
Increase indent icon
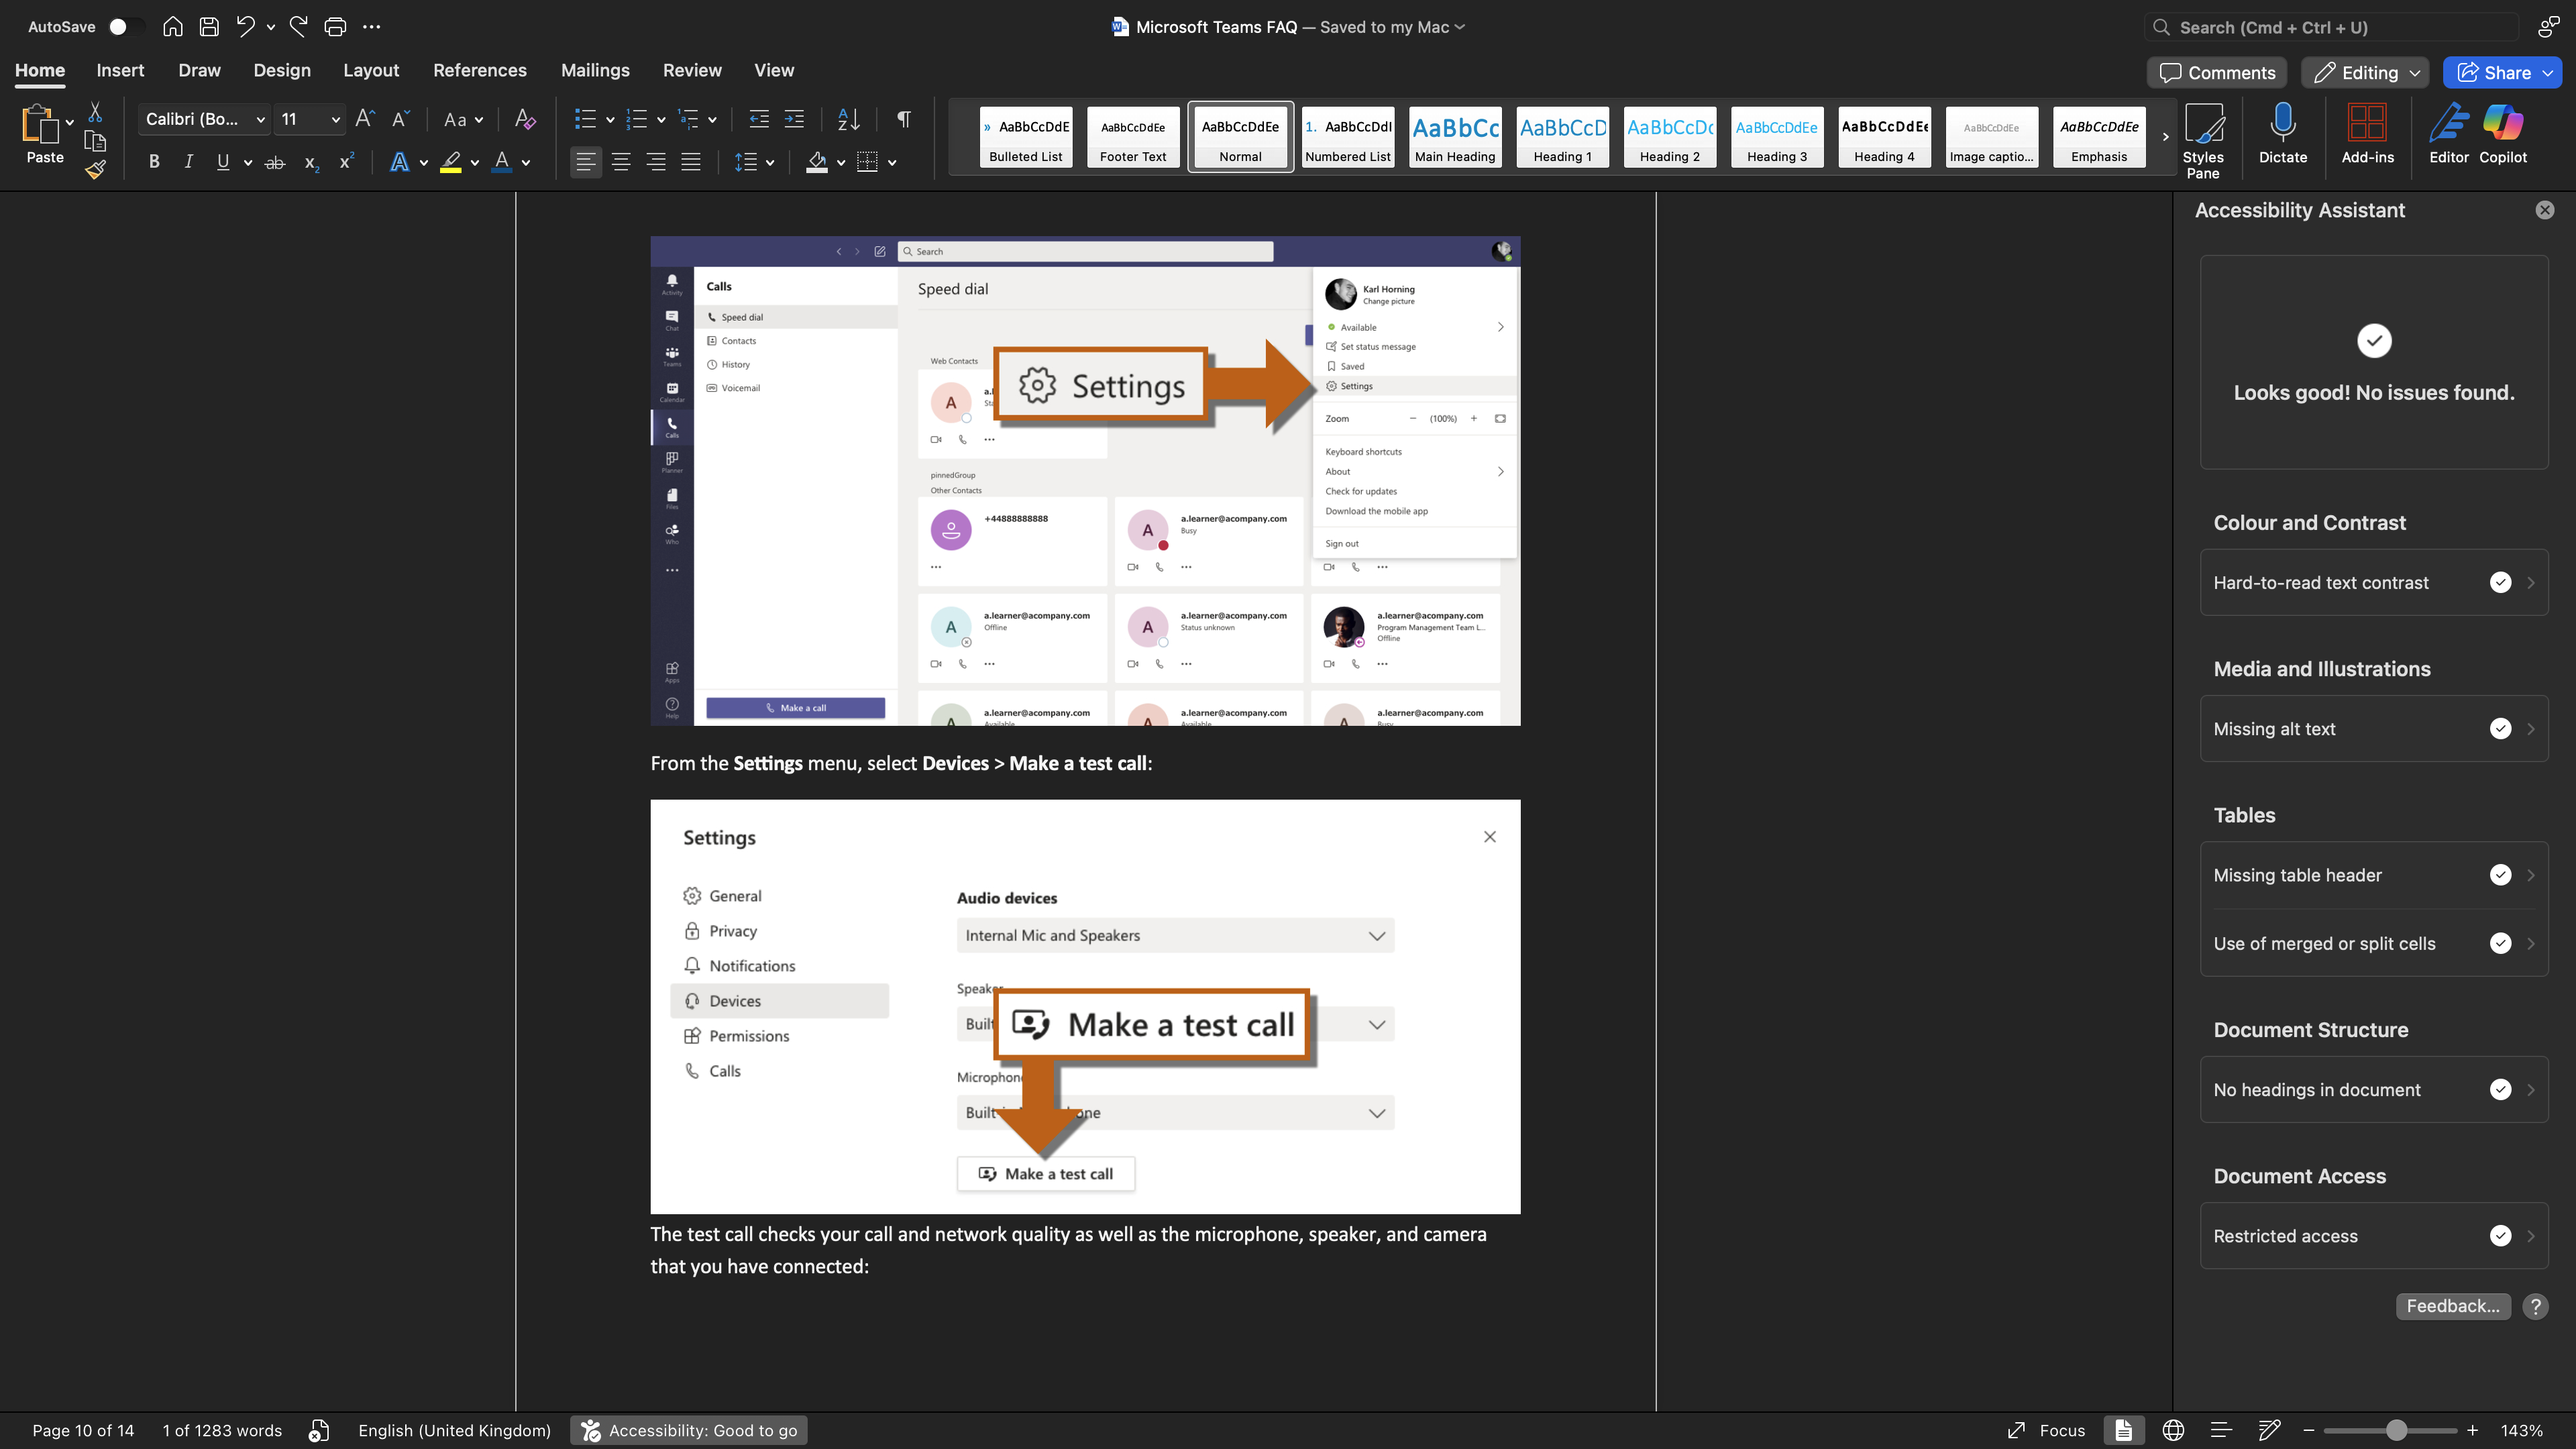coord(794,119)
